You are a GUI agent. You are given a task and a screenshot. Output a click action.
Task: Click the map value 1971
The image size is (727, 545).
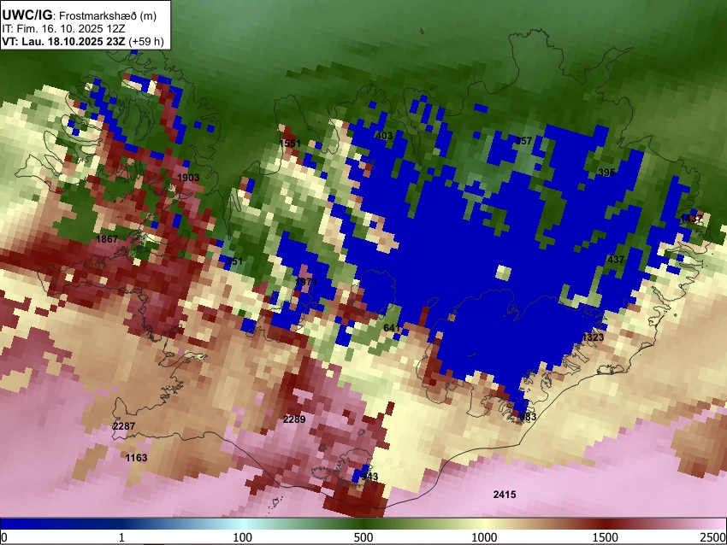coord(306,282)
